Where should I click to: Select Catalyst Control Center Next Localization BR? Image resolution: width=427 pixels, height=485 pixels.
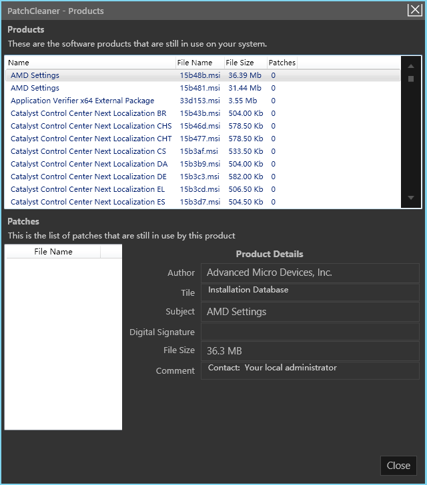click(203, 113)
